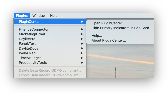The width and height of the screenshot is (168, 93).
Task: Click the arrow beside DayliteDocs
Action: [x=82, y=48]
